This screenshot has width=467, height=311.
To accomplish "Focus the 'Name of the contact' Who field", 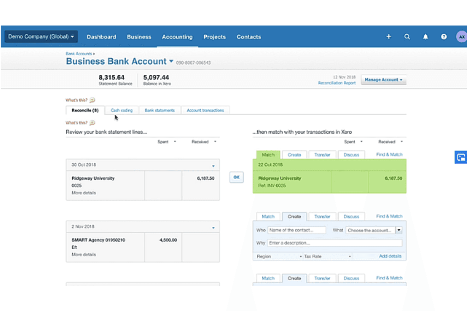I will coord(297,230).
